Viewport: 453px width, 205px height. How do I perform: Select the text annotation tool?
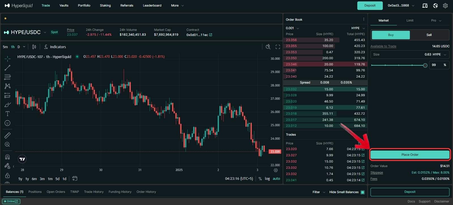click(x=8, y=114)
